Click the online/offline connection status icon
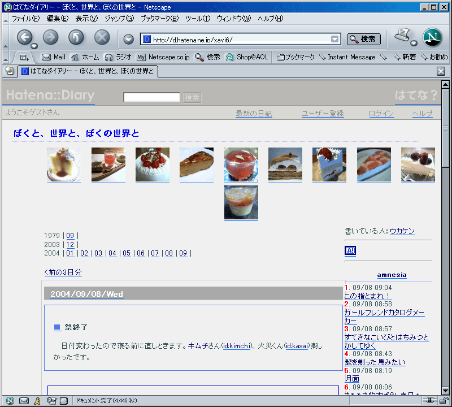Viewport: 452px width, 407px height. (430, 400)
